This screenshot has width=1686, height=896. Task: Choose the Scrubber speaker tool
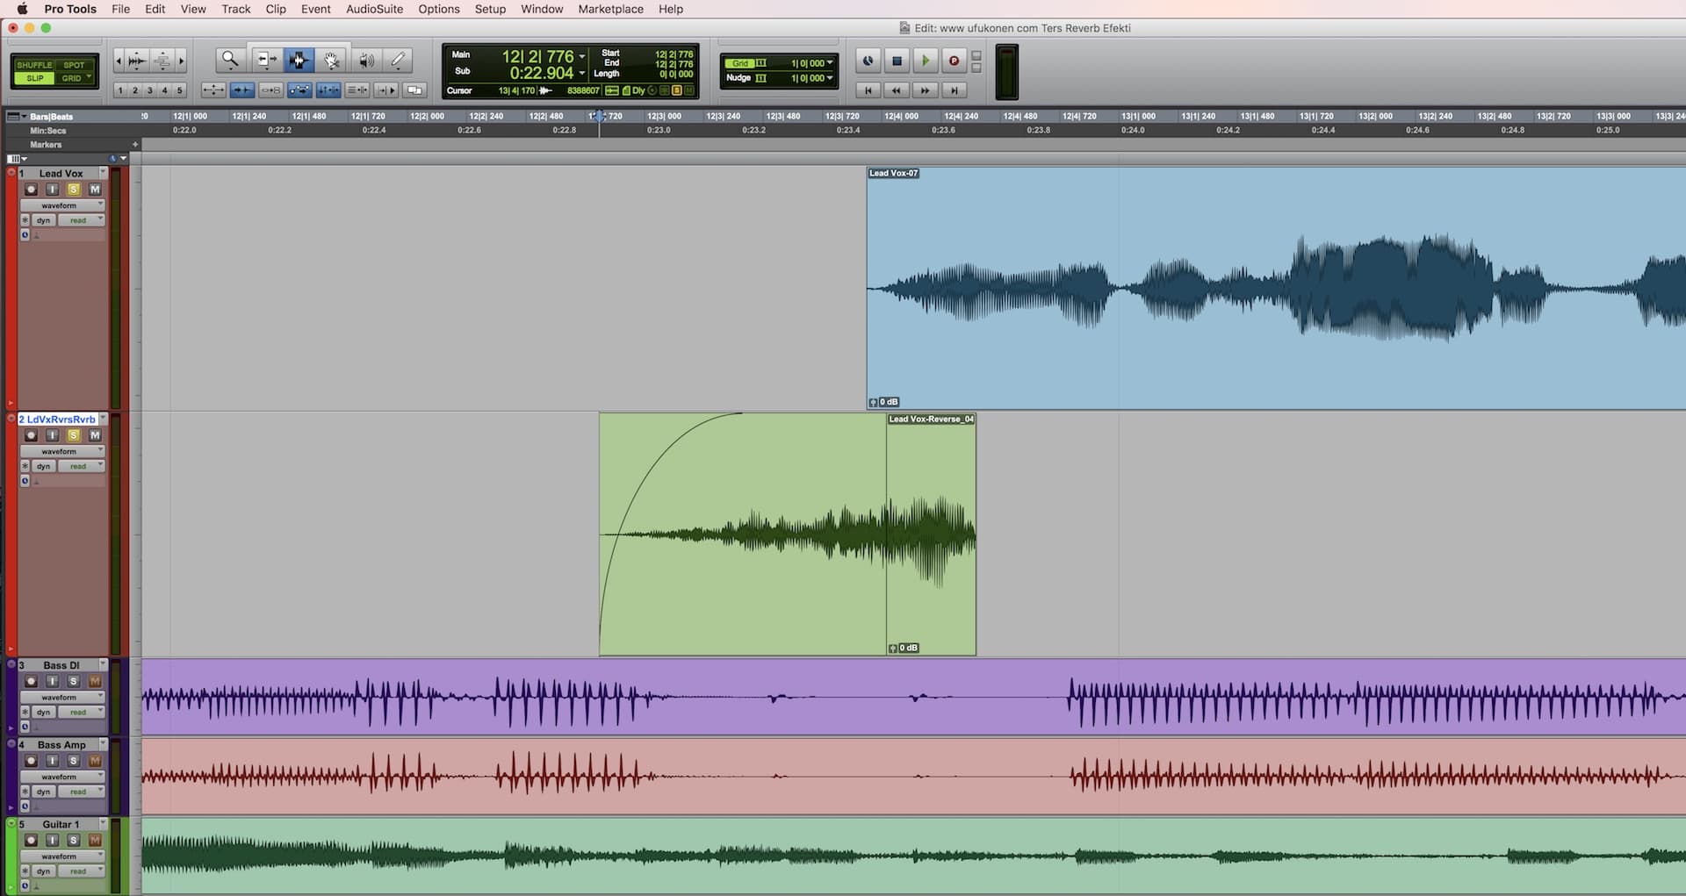pos(366,60)
